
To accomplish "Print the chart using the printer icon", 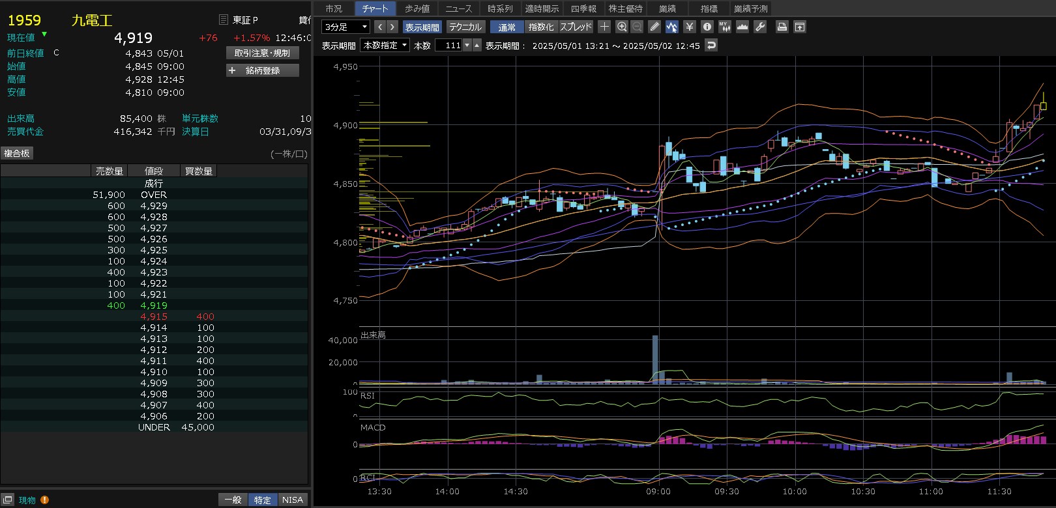I will [x=782, y=27].
